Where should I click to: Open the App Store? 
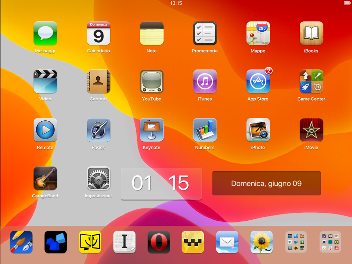[258, 81]
